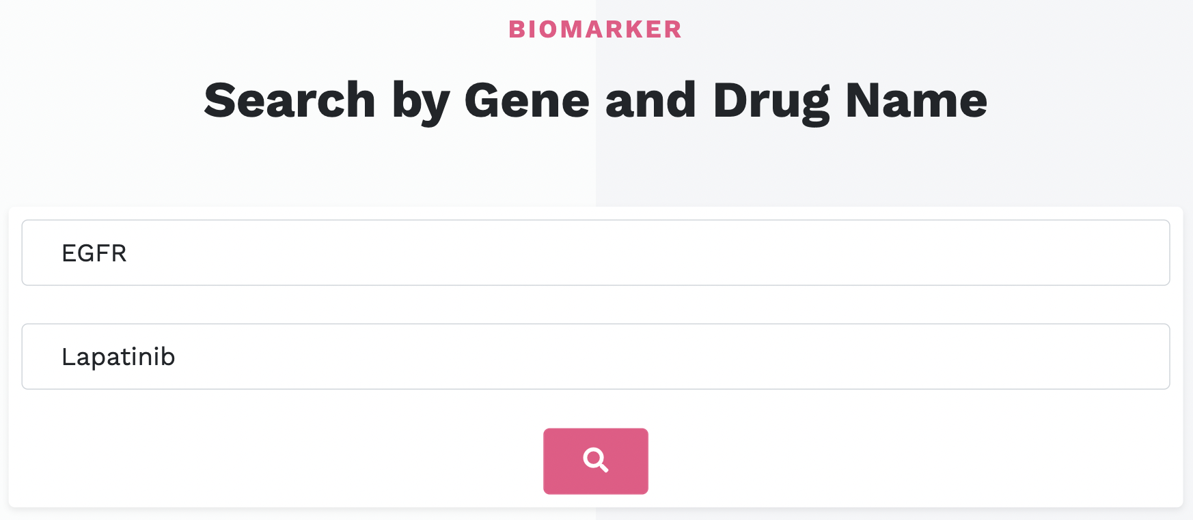Click the BIOMARKER label above the heading

(595, 29)
